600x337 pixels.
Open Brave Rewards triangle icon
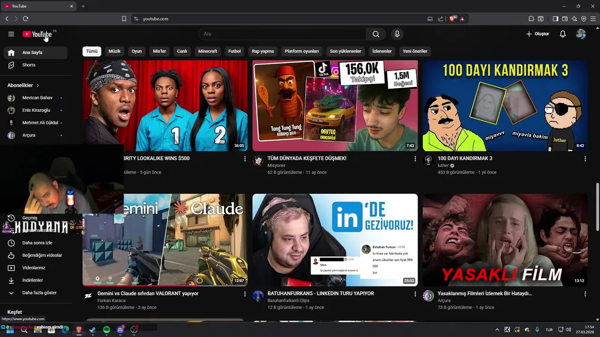click(x=462, y=19)
